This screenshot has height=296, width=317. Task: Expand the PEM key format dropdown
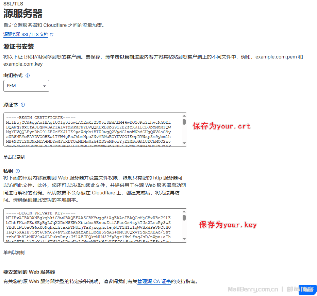click(26, 86)
